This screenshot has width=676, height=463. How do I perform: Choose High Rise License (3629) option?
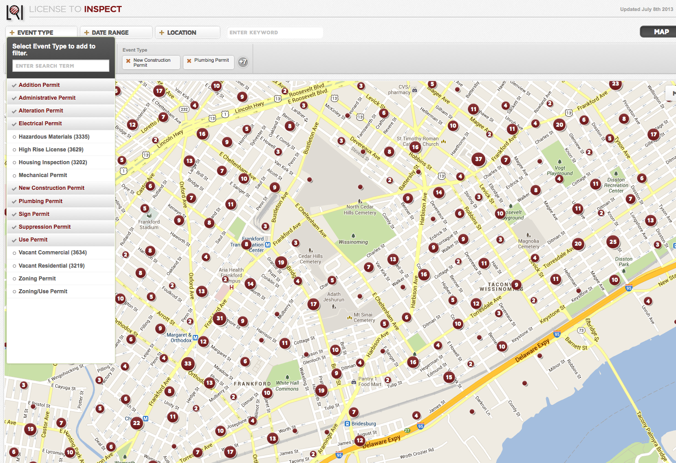click(51, 150)
